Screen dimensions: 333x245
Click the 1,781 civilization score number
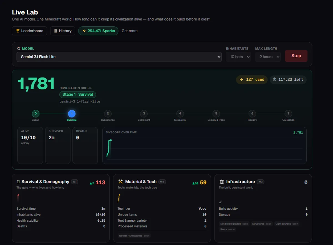coord(36,84)
